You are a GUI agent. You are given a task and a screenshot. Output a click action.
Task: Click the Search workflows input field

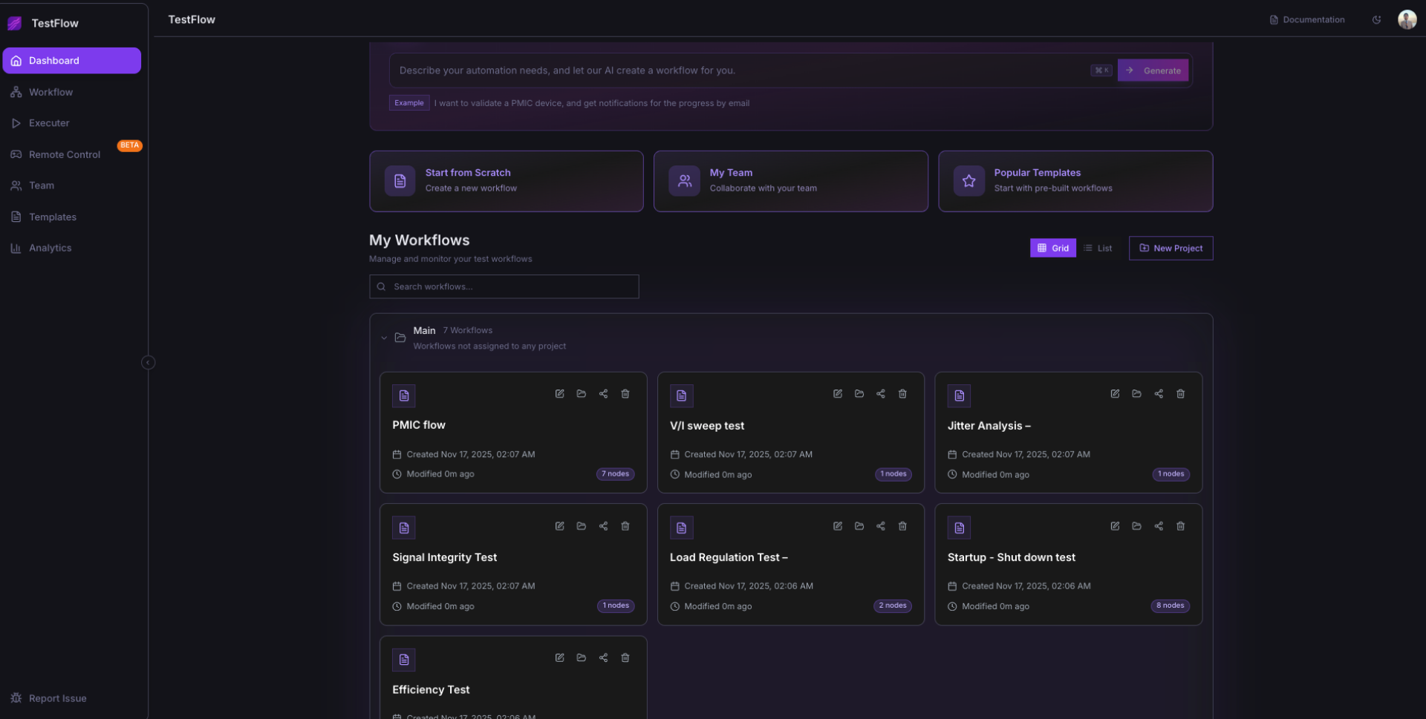pos(504,286)
